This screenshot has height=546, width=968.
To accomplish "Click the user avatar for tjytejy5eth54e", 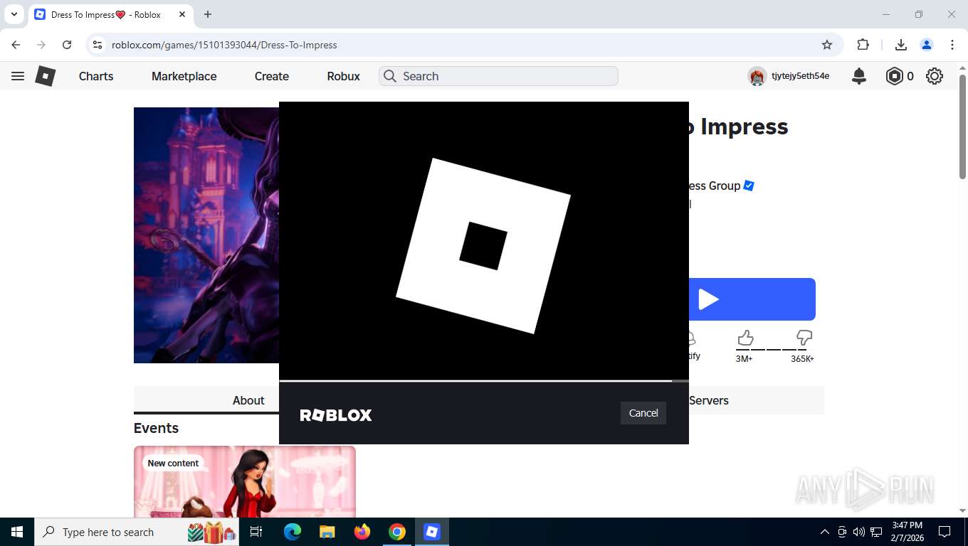I will (757, 76).
